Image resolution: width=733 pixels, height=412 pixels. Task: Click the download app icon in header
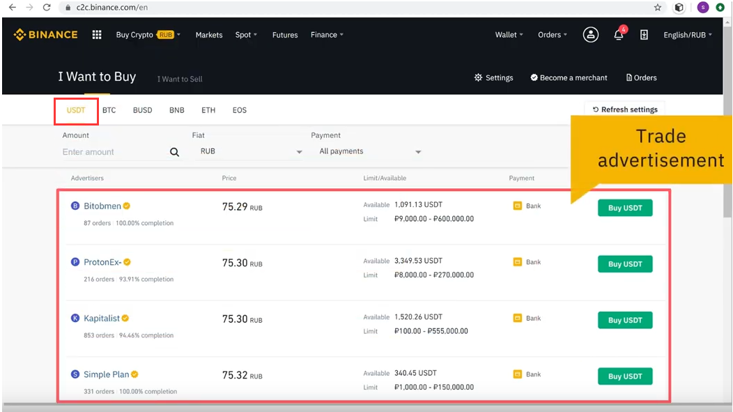tap(644, 35)
